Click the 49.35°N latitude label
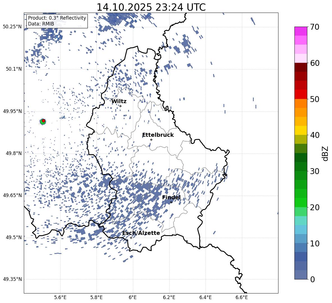The image size is (332, 303). coord(12,279)
